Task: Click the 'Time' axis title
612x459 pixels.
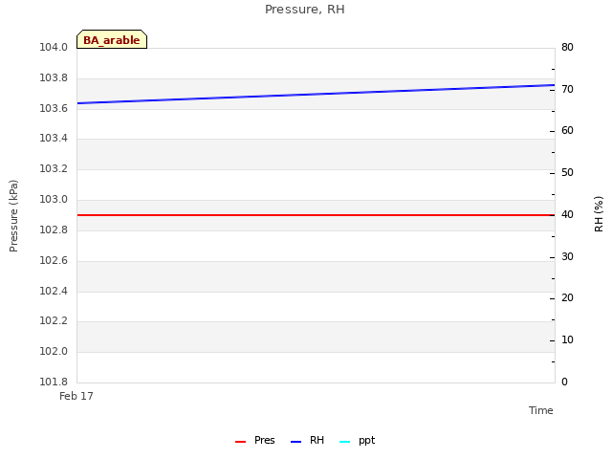Action: (541, 410)
